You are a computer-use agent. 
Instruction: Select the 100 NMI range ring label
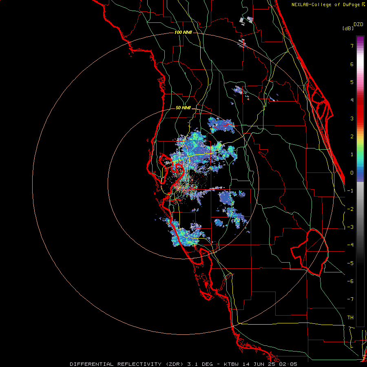(183, 32)
